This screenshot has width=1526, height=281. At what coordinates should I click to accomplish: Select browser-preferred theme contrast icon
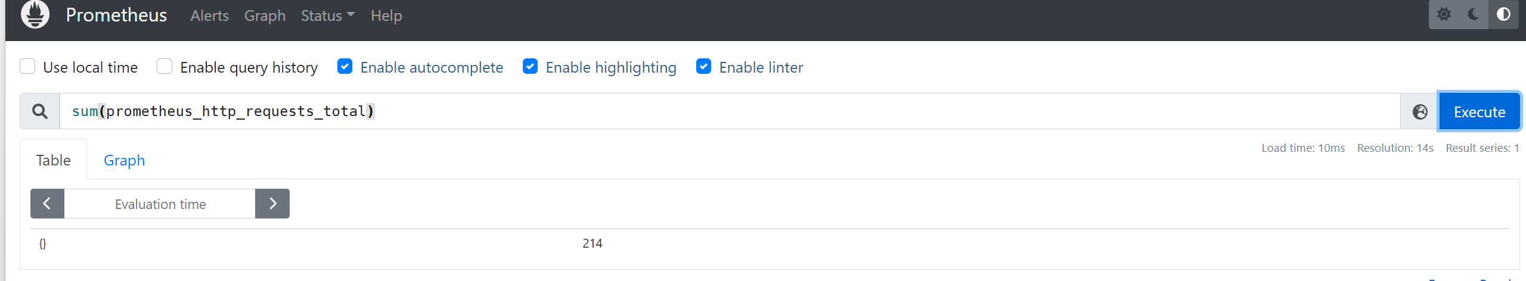1503,14
